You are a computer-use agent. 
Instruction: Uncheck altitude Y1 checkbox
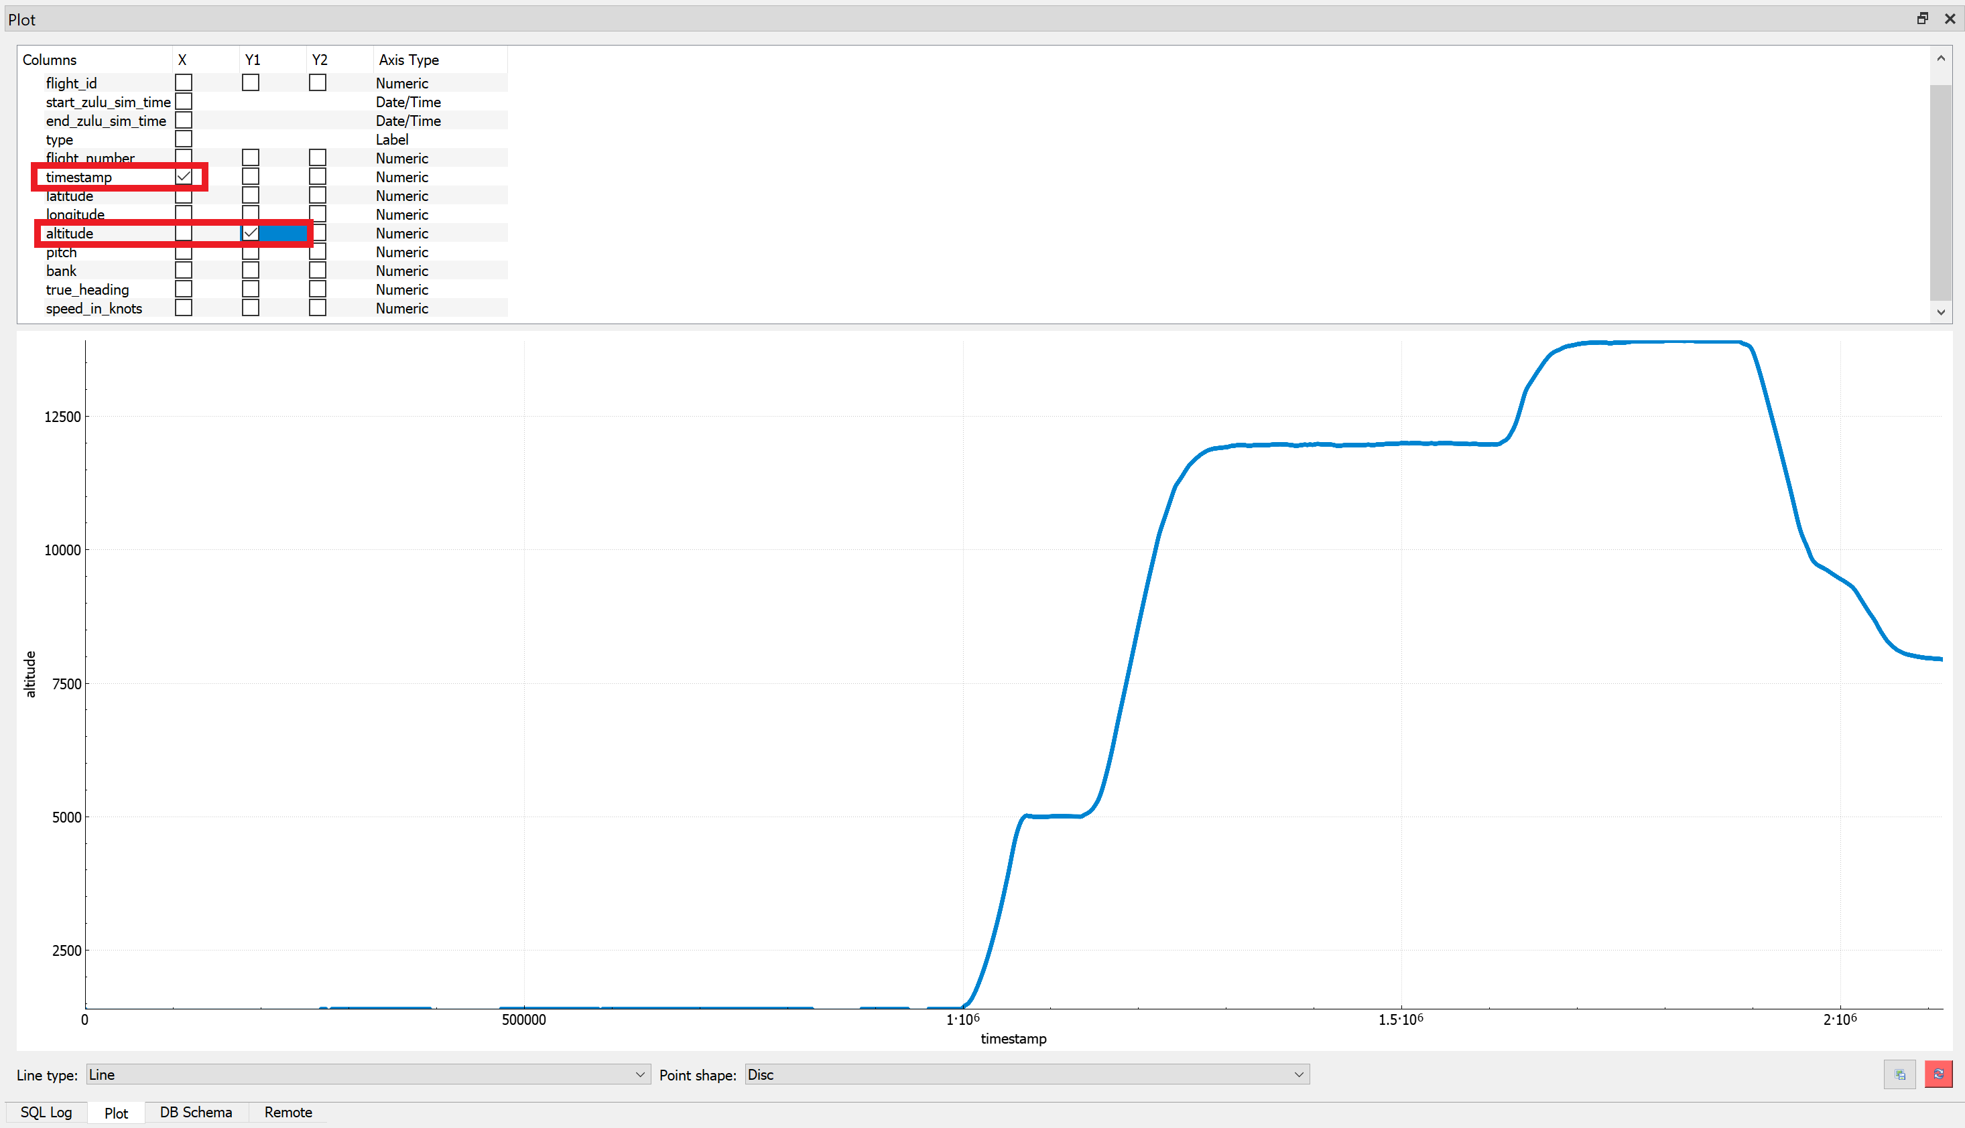251,232
